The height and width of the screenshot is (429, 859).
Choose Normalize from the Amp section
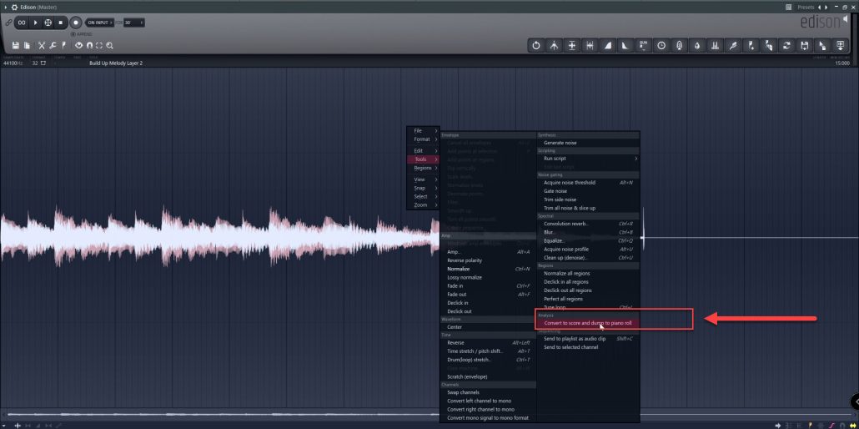click(x=459, y=269)
